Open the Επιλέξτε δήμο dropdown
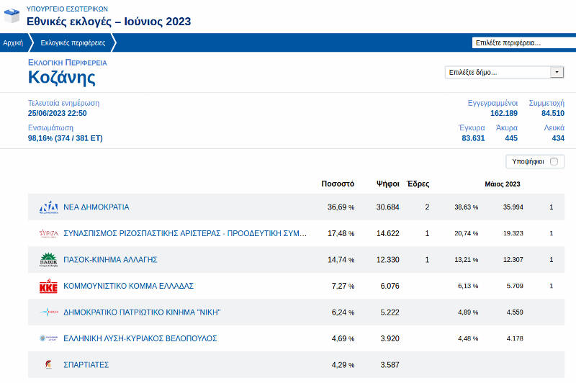Image resolution: width=576 pixels, height=383 pixels. tap(497, 73)
